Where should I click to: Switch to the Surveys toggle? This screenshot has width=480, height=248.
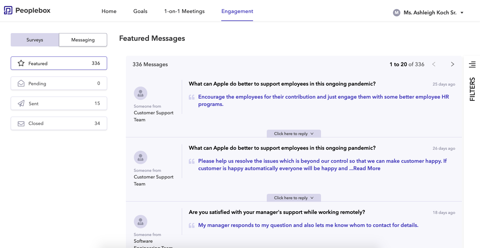coord(35,40)
